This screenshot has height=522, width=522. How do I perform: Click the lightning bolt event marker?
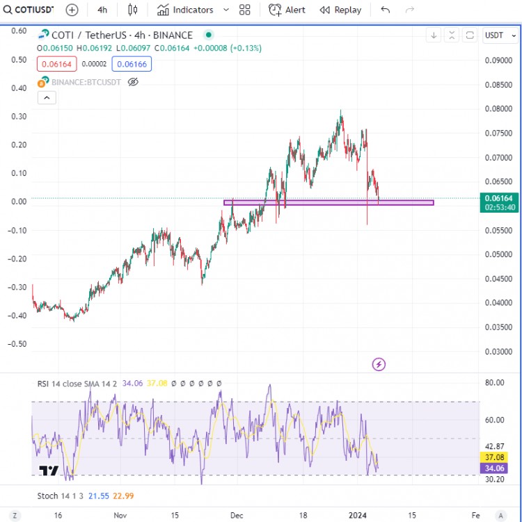coord(379,364)
